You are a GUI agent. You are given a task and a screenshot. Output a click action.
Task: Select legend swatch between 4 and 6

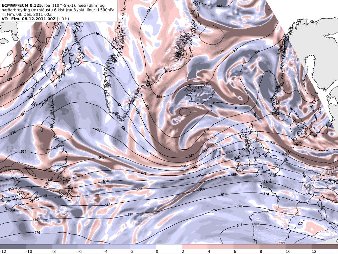221,247
